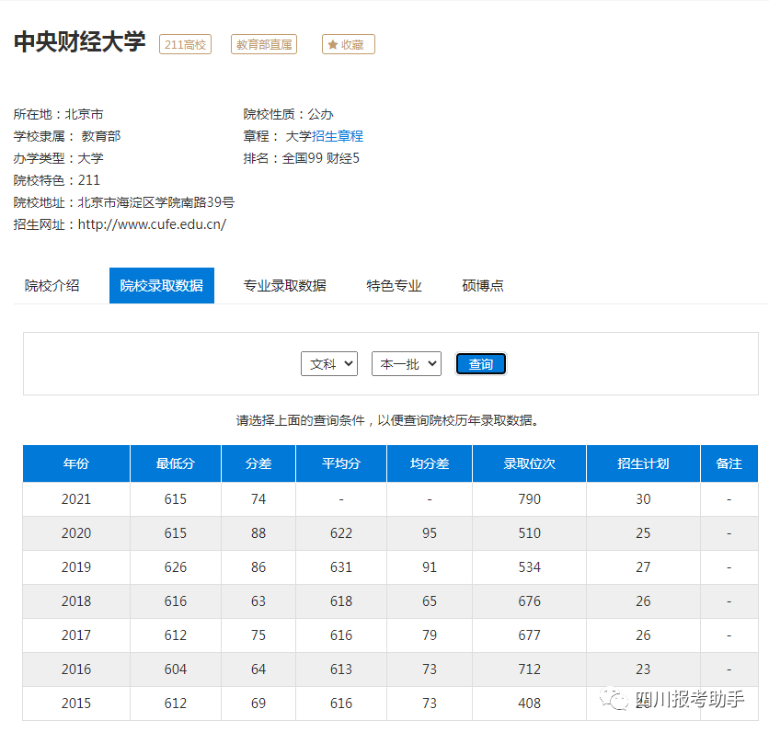The image size is (769, 732).
Task: Select the 2018 year cell
Action: pos(76,601)
